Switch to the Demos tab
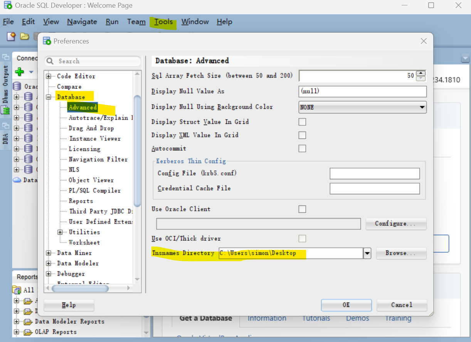The width and height of the screenshot is (471, 342). [x=357, y=319]
